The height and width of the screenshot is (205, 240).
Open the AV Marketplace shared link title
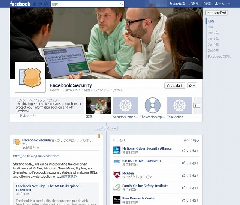click(x=49, y=188)
